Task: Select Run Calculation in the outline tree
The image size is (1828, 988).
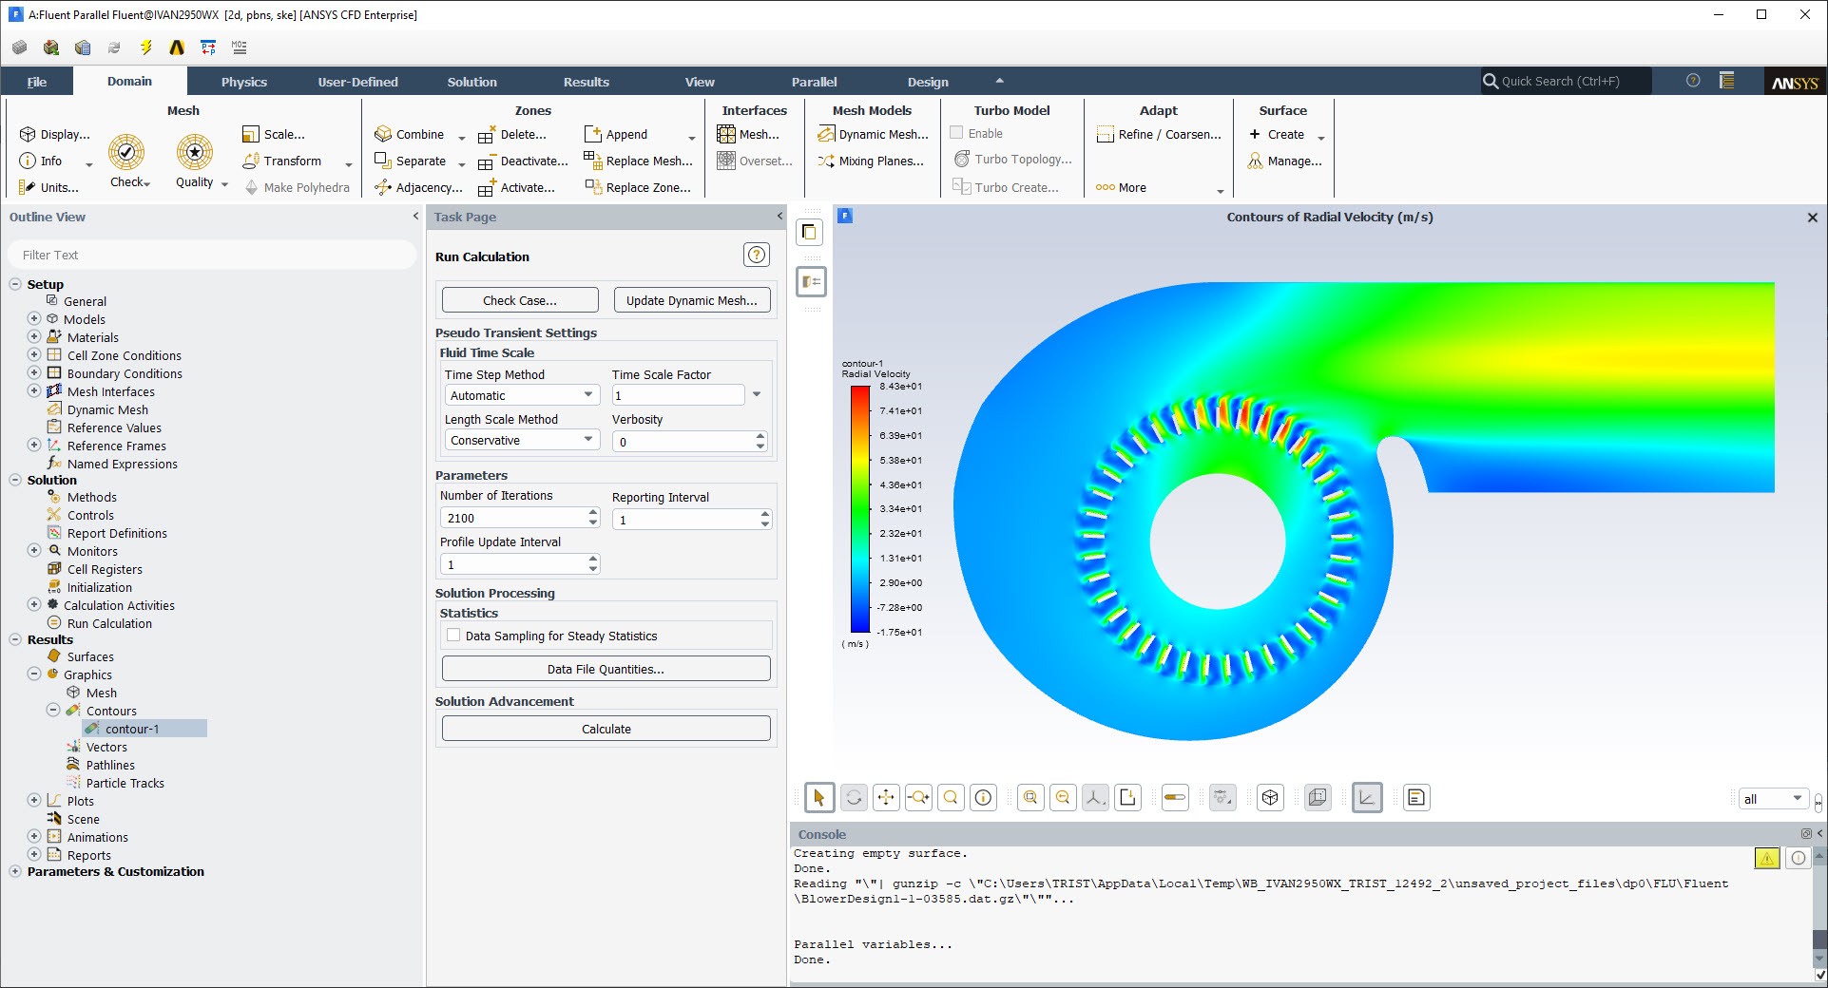Action: point(109,623)
